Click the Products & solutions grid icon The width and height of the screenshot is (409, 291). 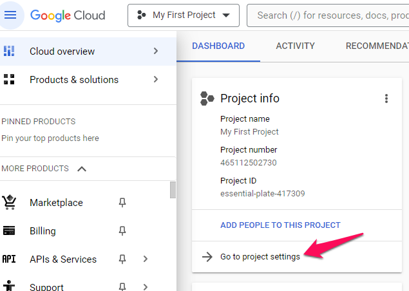coord(9,79)
